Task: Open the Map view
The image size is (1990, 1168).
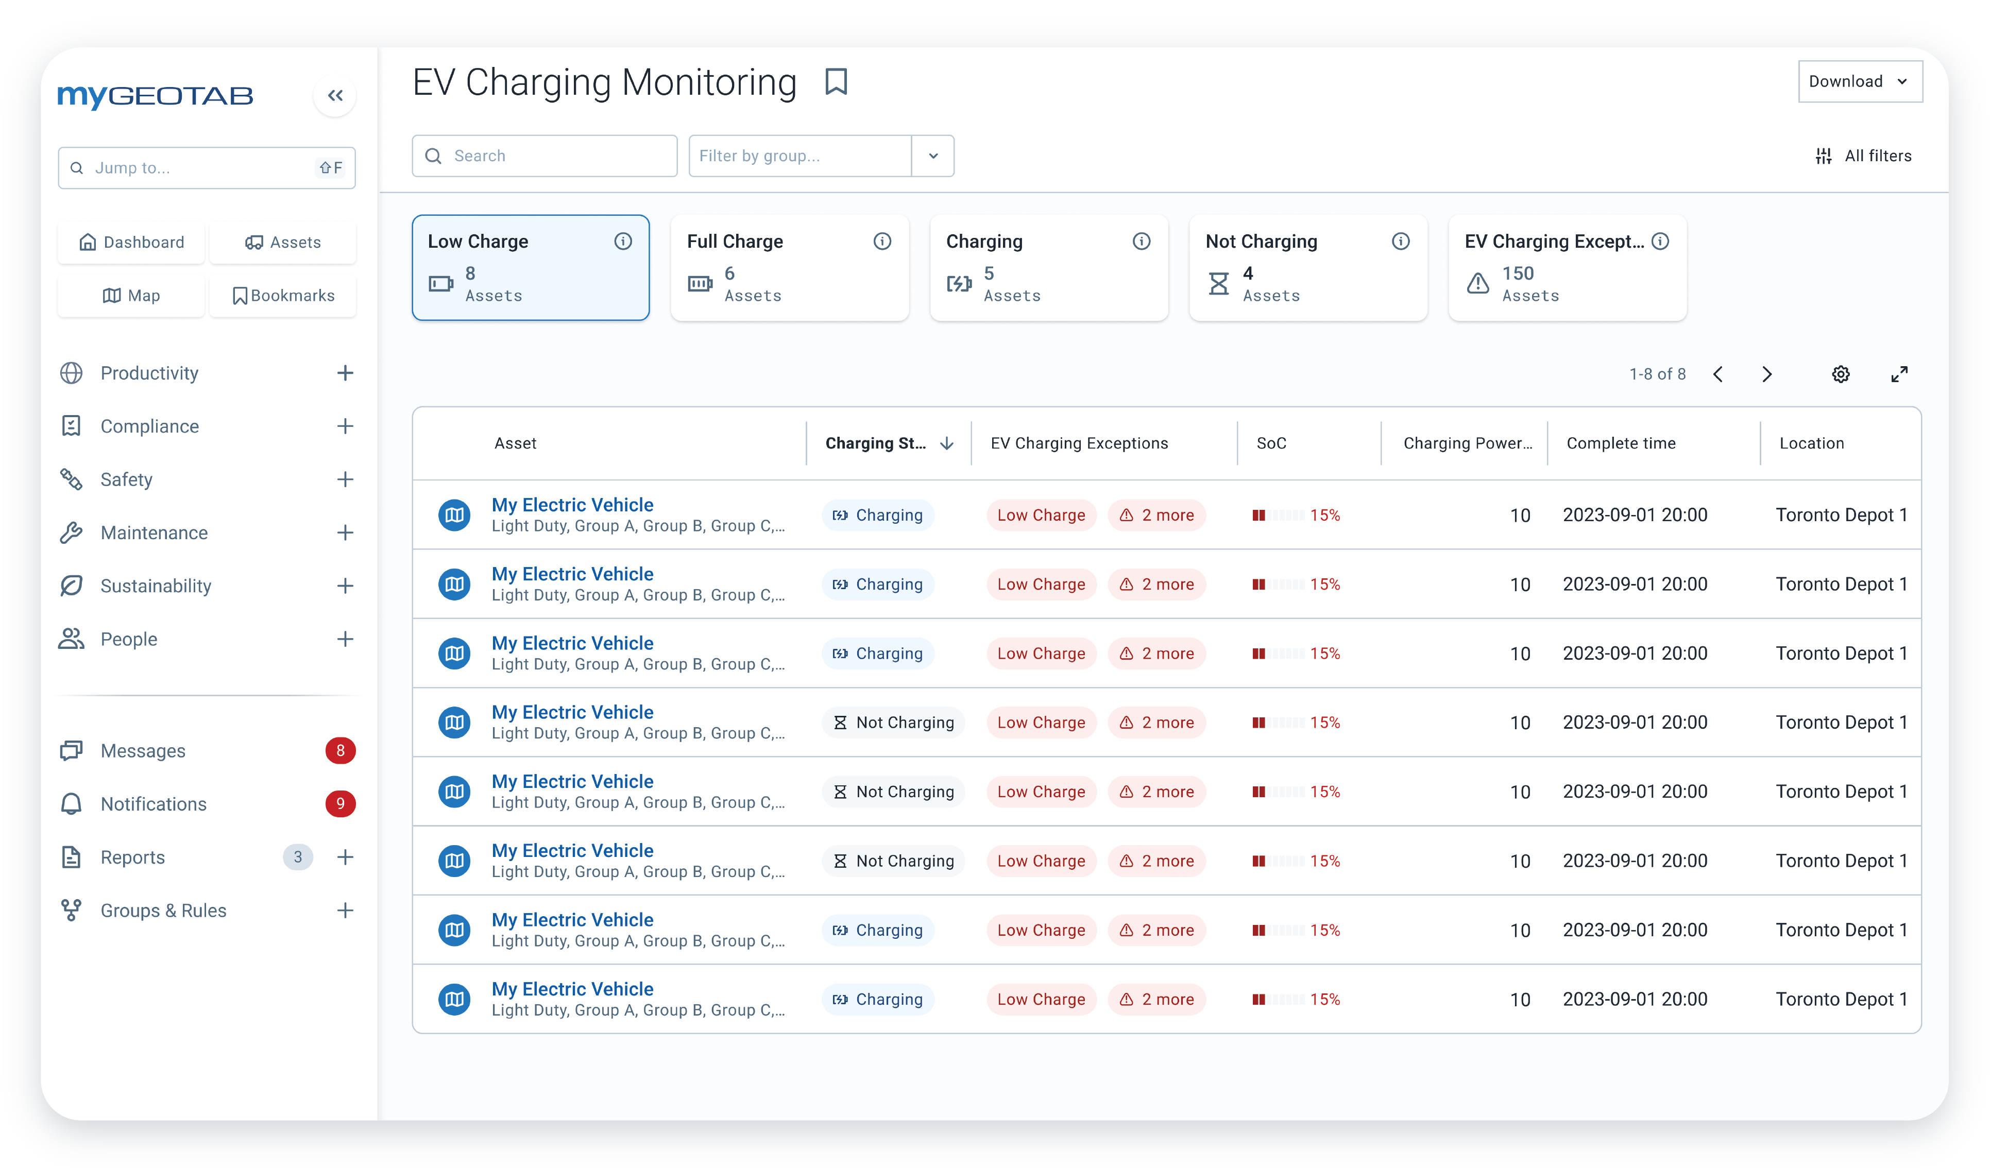Action: 131,295
